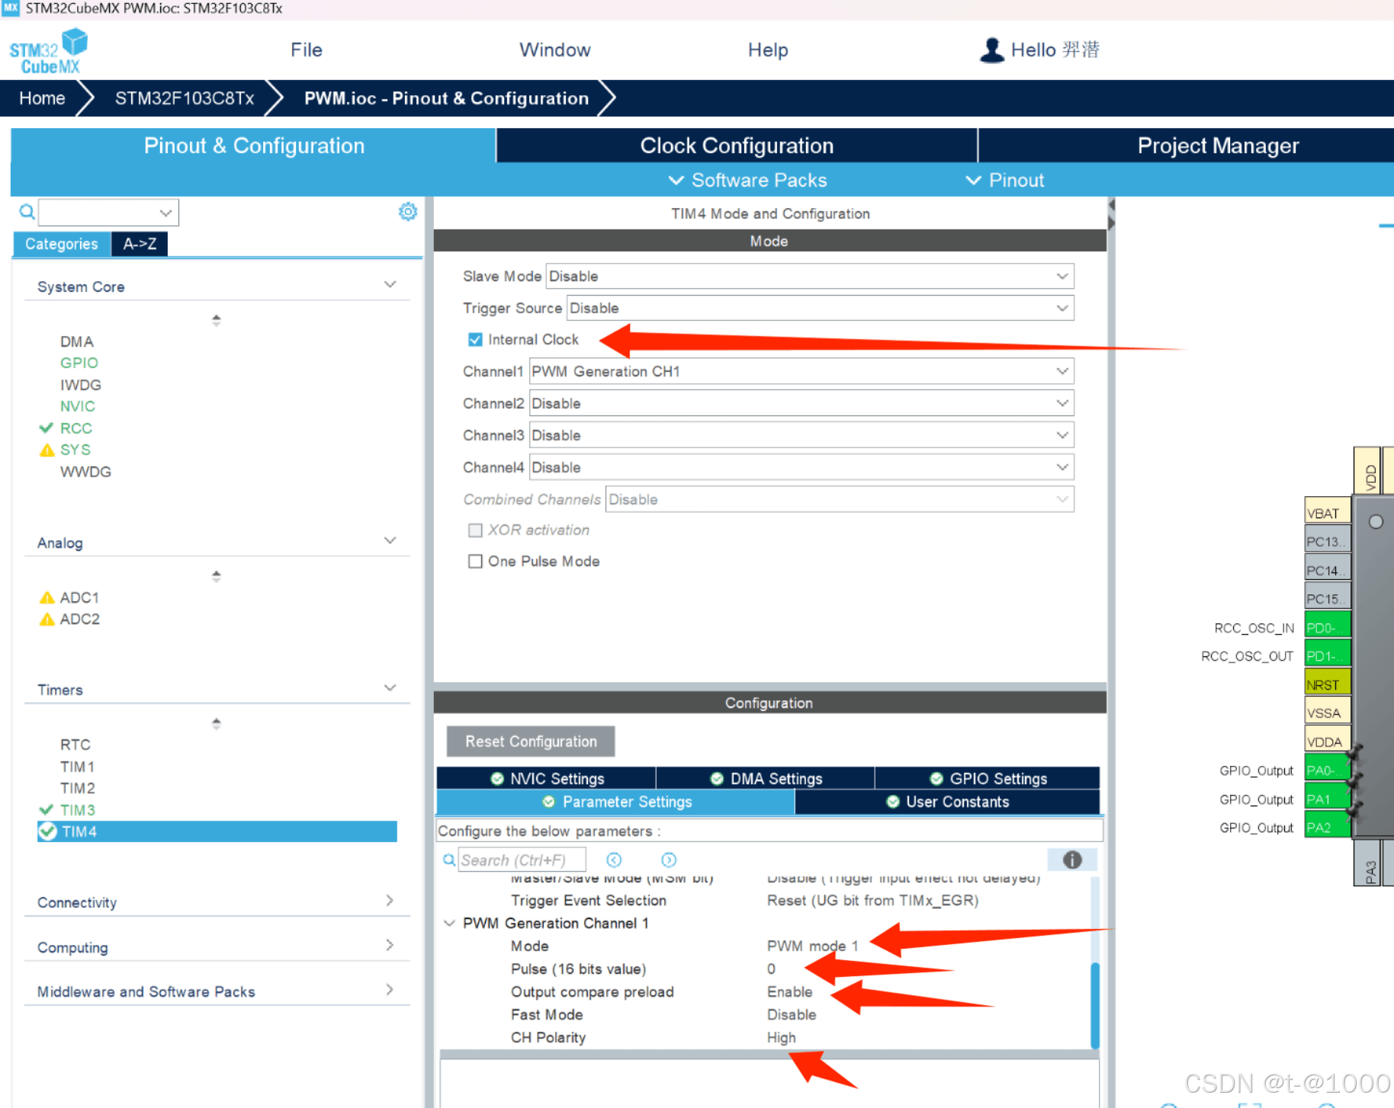Switch to the Clock Configuration tab

(x=737, y=146)
